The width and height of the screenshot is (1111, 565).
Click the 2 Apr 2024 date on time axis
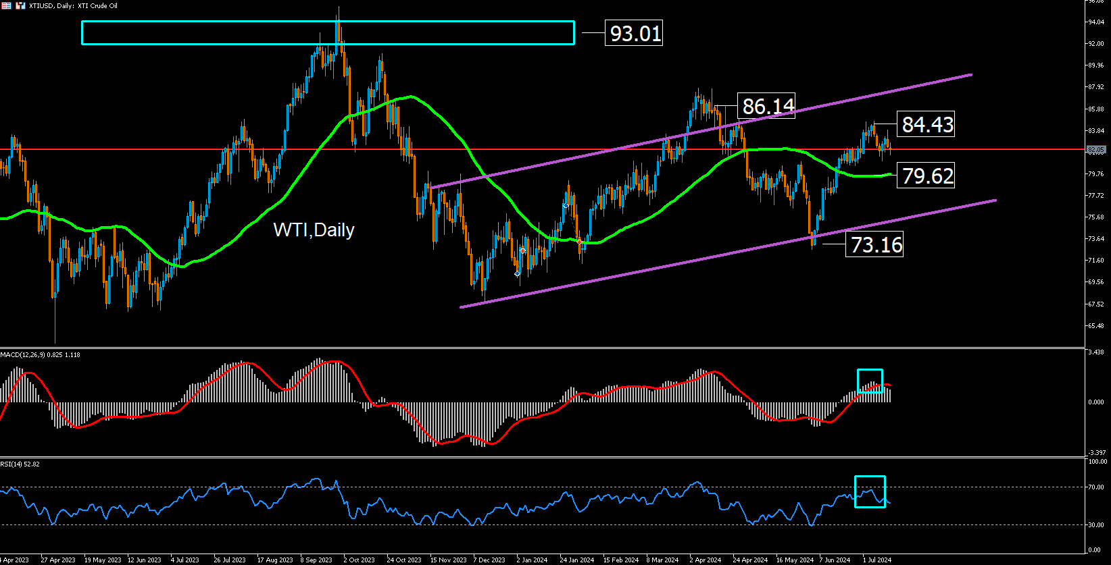705,560
